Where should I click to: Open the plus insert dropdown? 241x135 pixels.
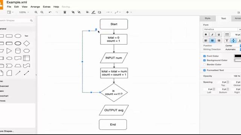[129, 12]
